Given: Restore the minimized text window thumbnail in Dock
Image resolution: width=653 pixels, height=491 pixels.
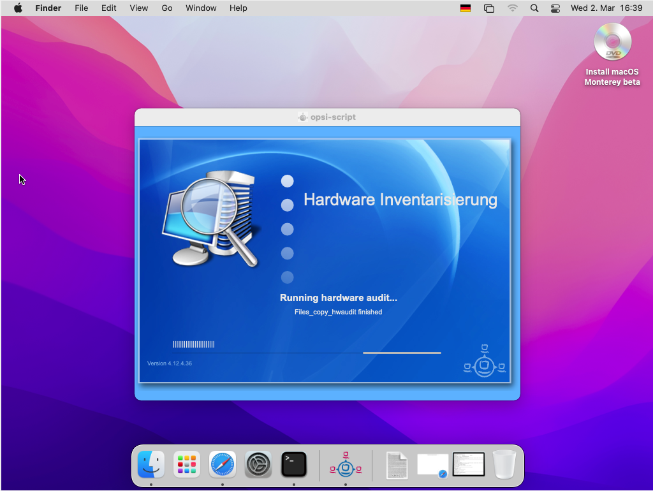Looking at the screenshot, I should (469, 464).
